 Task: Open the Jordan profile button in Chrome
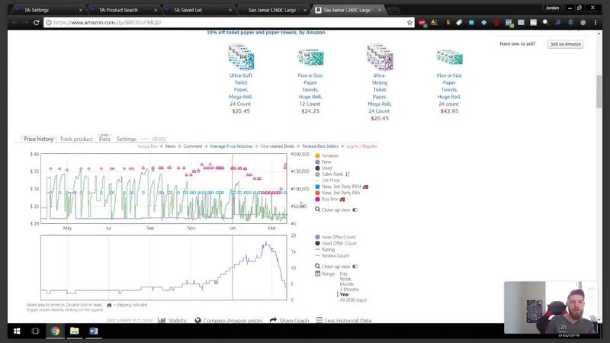click(x=552, y=8)
